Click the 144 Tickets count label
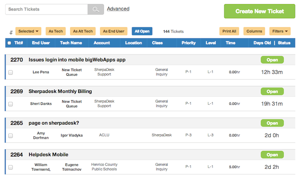The width and height of the screenshot is (299, 179). [x=173, y=32]
